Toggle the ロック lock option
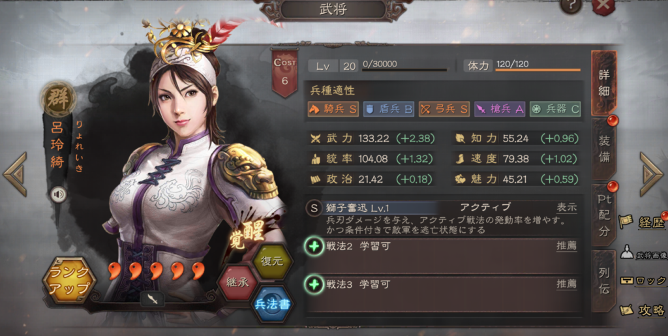The image size is (668, 336). [x=643, y=281]
